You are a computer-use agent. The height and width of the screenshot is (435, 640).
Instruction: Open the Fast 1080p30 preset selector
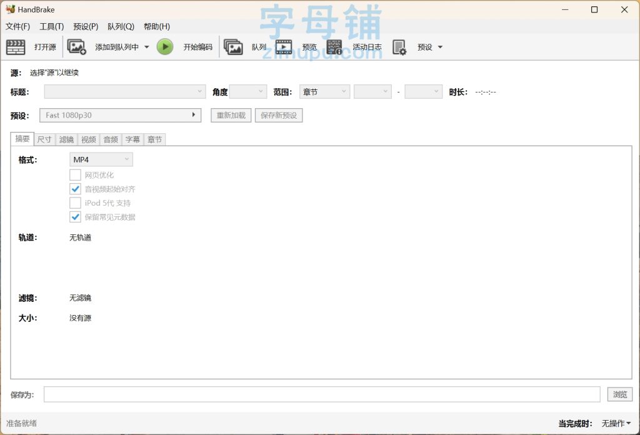pyautogui.click(x=121, y=115)
